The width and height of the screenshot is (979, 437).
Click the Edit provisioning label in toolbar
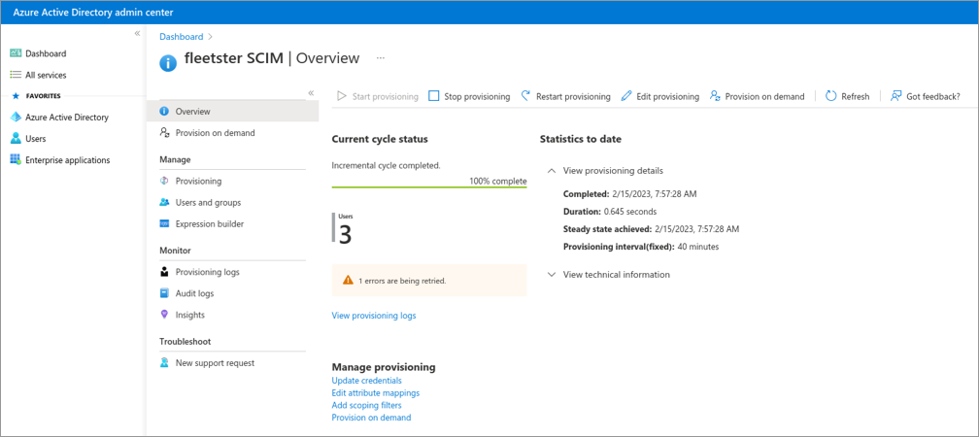coord(667,97)
